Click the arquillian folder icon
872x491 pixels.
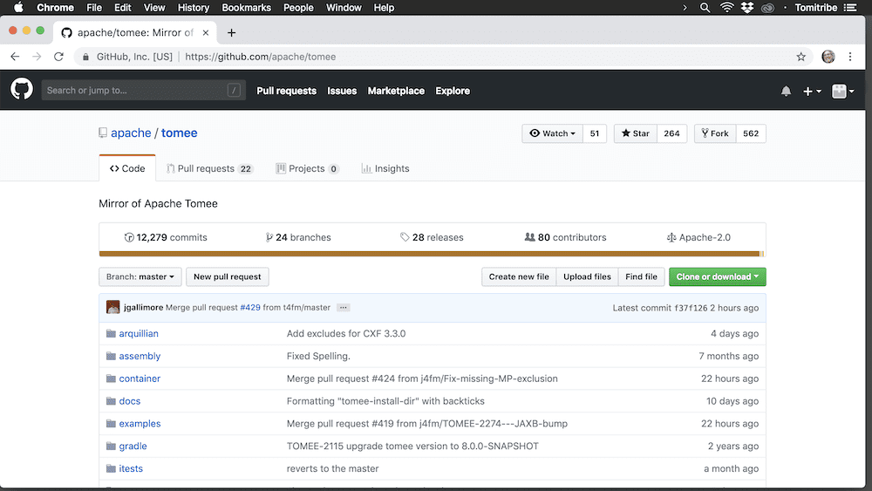tap(111, 334)
